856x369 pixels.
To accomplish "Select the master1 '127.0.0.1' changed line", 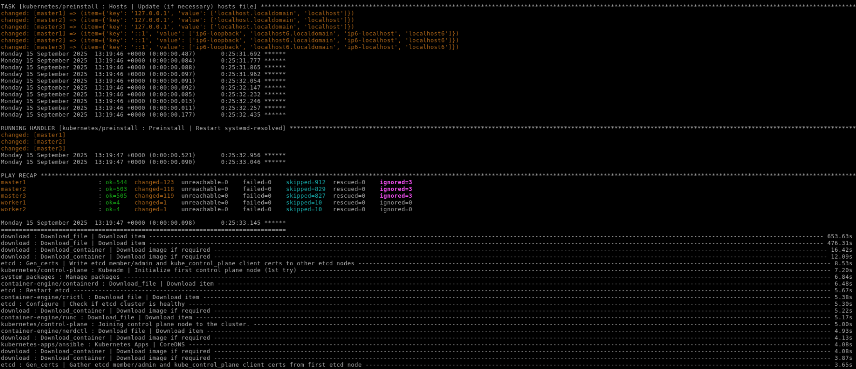I will click(177, 14).
